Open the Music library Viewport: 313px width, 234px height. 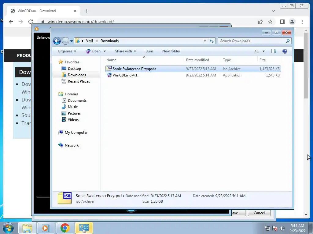(x=73, y=107)
